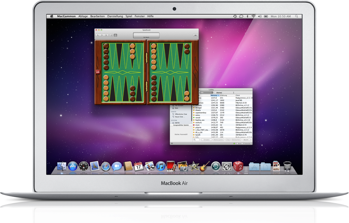Click the Erfahrung column header
Viewport: 349px width, 223px height.
tap(227, 95)
